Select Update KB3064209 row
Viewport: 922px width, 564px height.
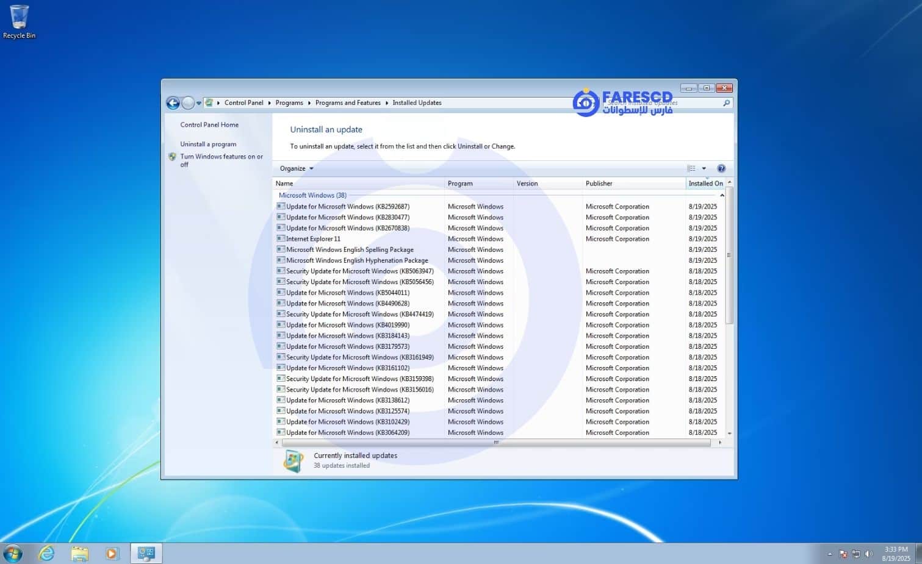tap(499, 433)
